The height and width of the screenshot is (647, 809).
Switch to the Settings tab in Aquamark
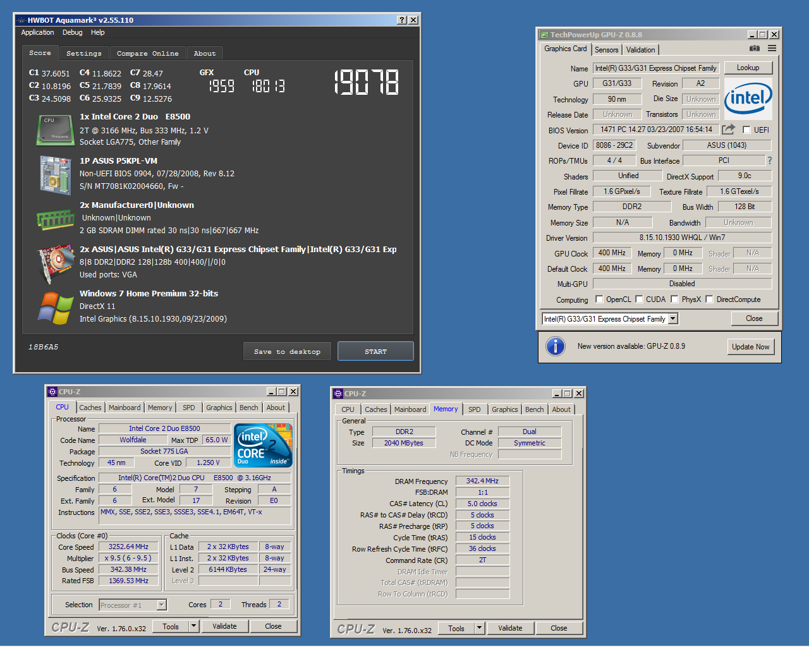pyautogui.click(x=83, y=54)
